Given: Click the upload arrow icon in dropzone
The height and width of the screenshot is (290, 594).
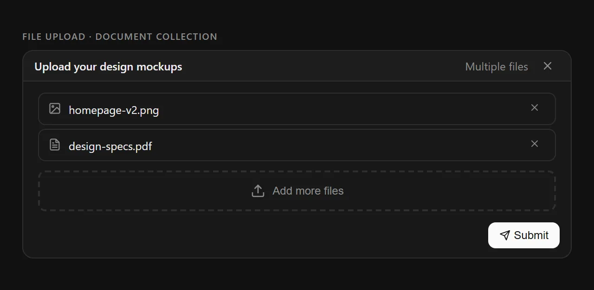Looking at the screenshot, I should pos(258,191).
